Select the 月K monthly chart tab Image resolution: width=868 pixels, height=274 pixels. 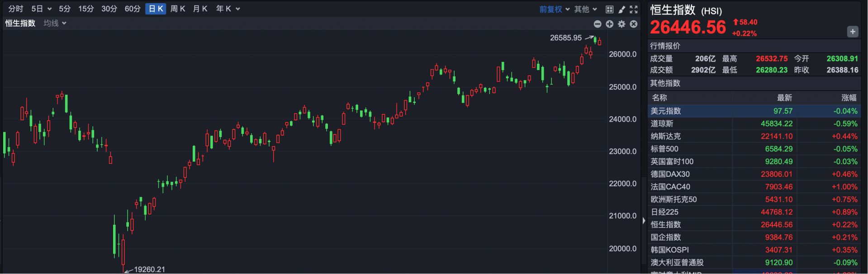(x=200, y=9)
